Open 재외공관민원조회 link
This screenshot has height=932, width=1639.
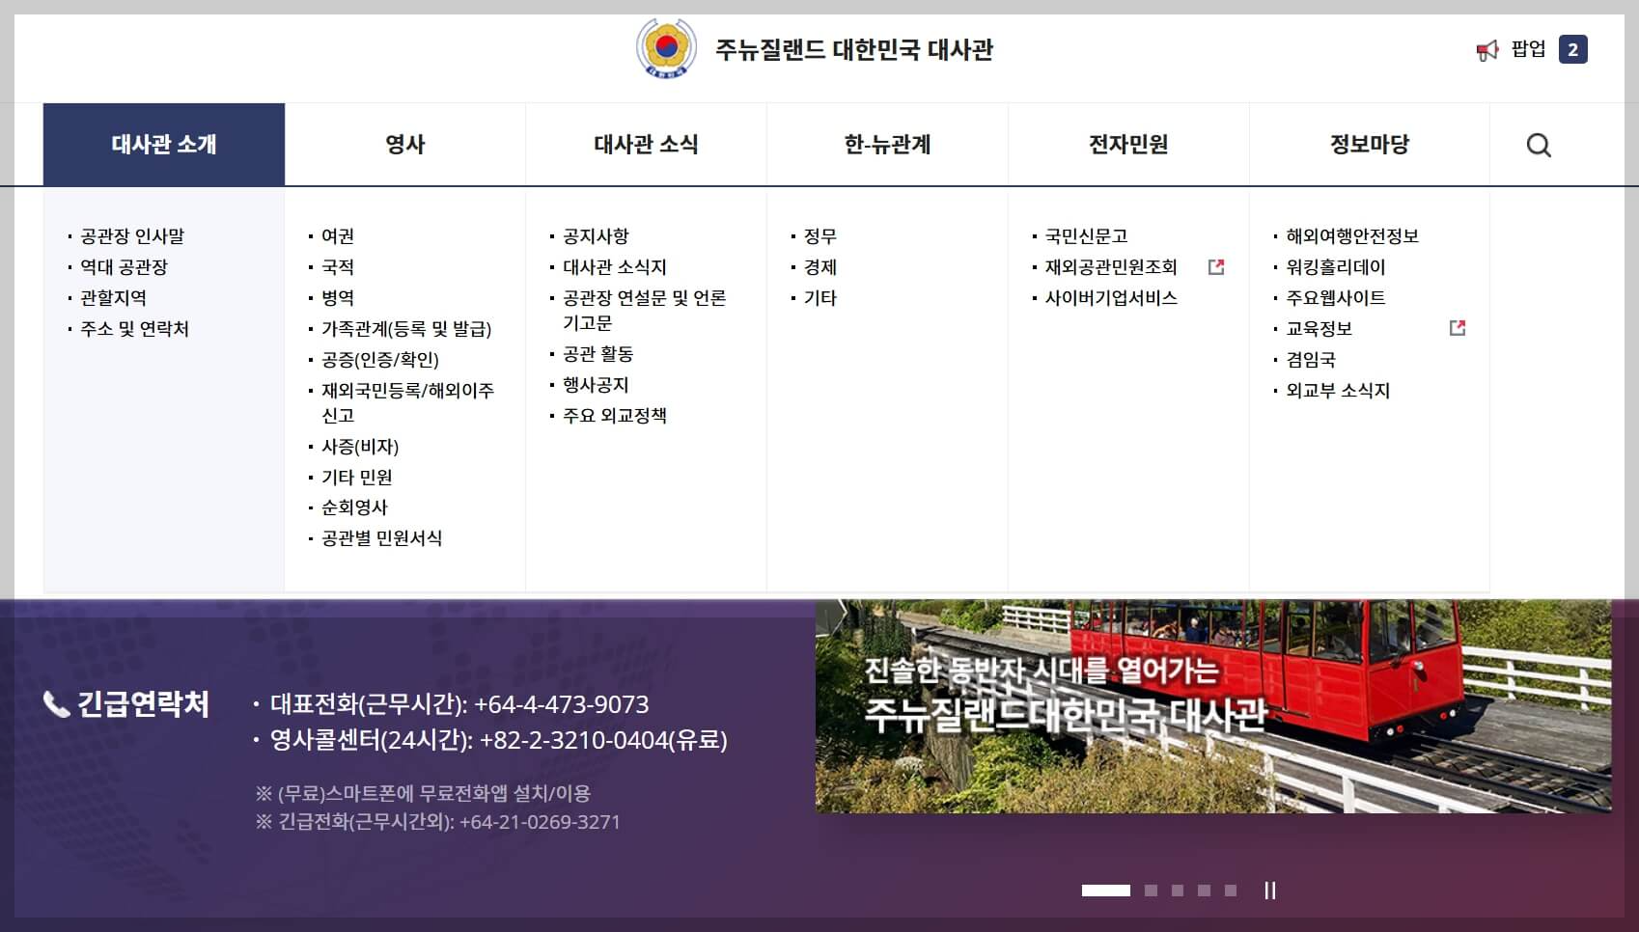tap(1111, 267)
